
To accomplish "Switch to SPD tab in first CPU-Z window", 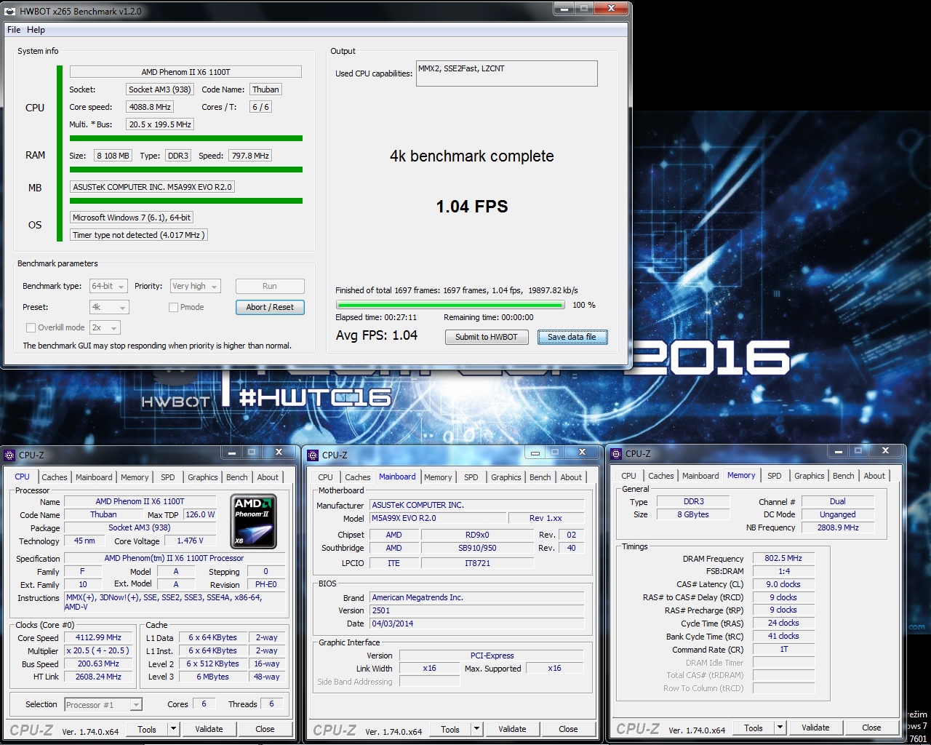I will (x=168, y=477).
